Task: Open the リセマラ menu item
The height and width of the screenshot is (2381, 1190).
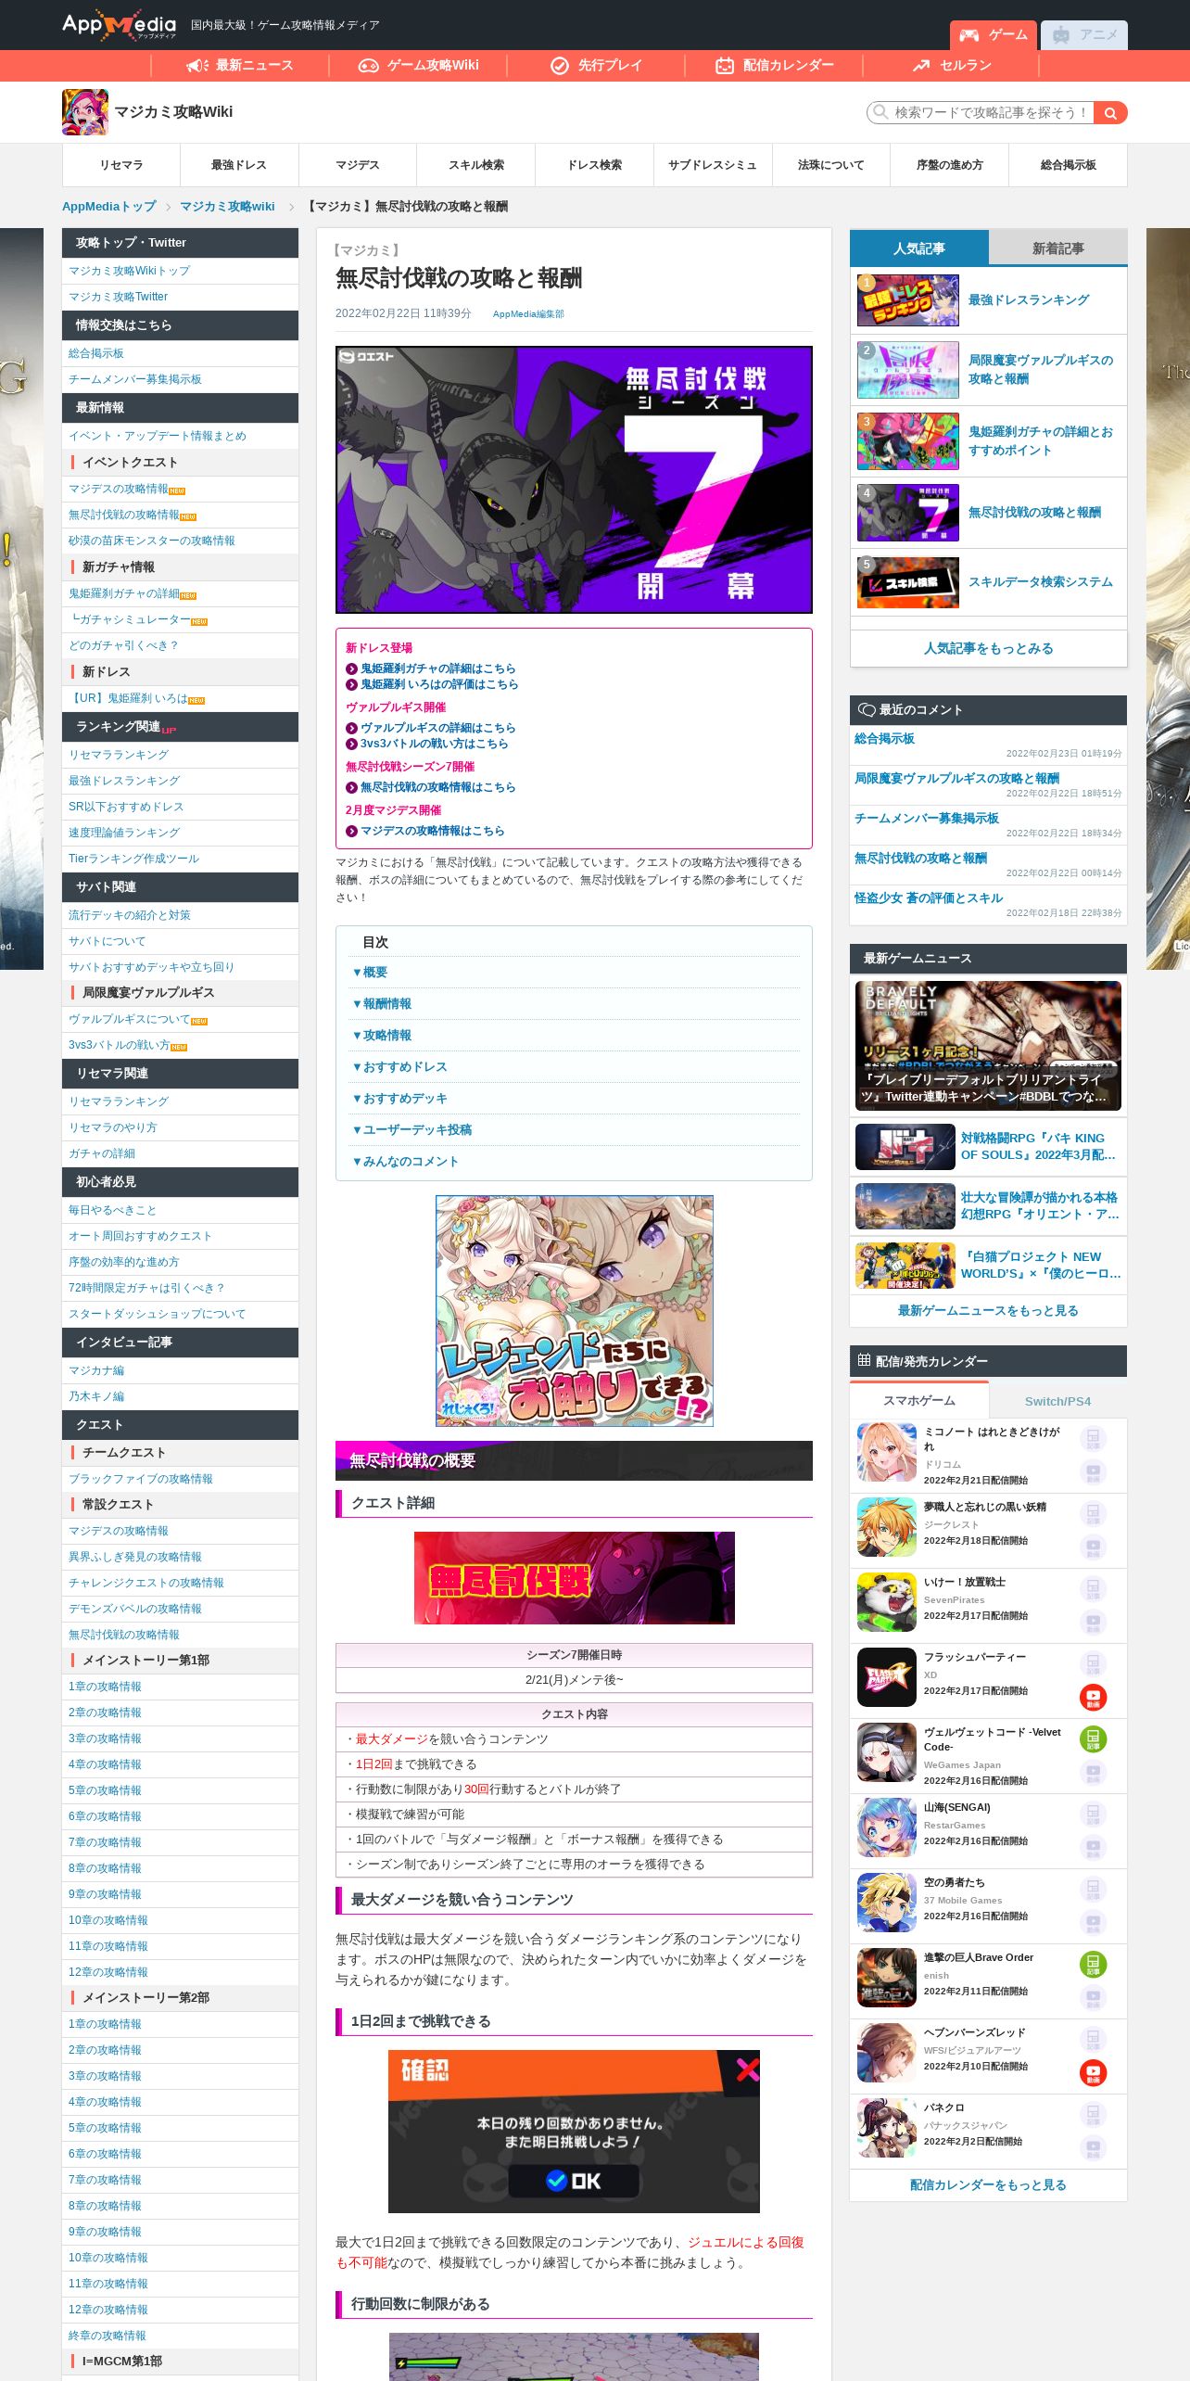Action: click(x=121, y=165)
